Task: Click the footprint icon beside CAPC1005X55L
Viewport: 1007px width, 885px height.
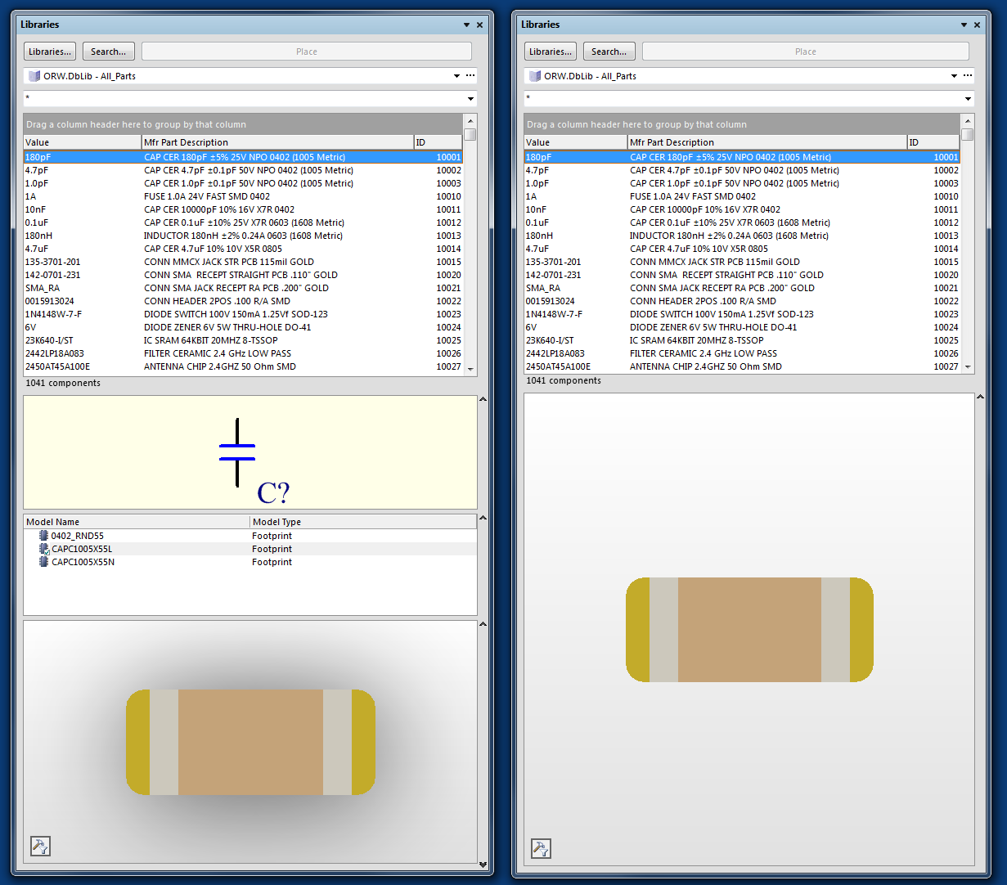Action: point(43,549)
